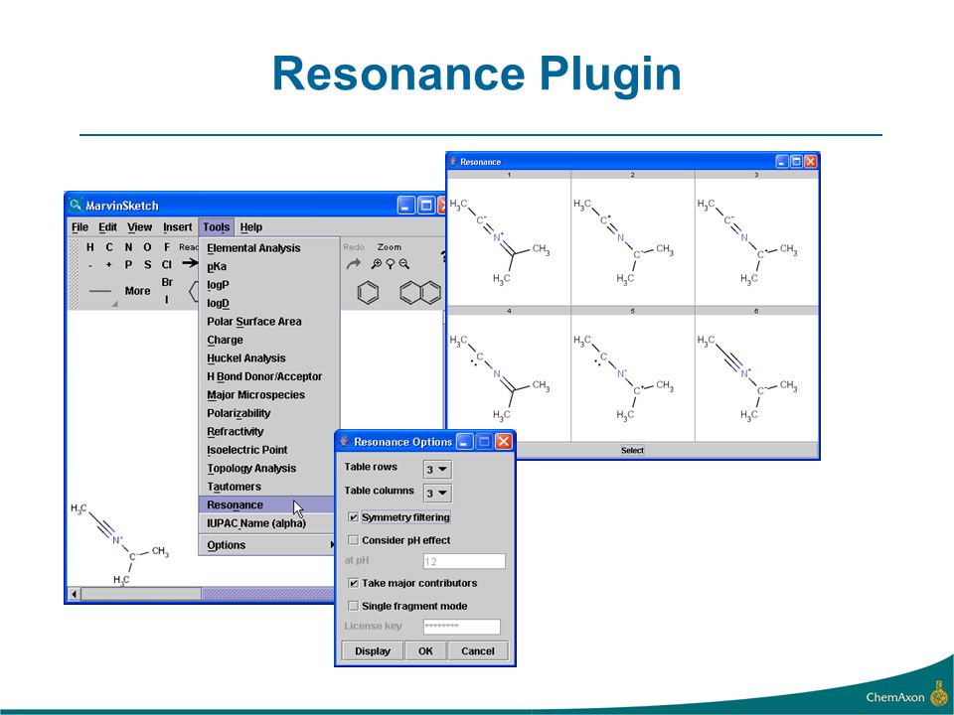Open the Edit menu

coord(107,227)
